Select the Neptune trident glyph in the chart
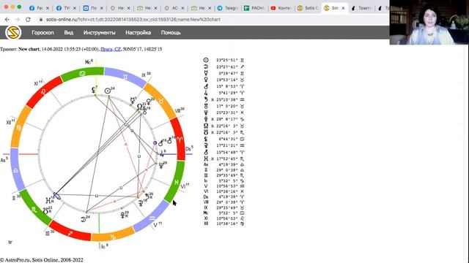Viewport: 469px width, 263px height. click(161, 166)
